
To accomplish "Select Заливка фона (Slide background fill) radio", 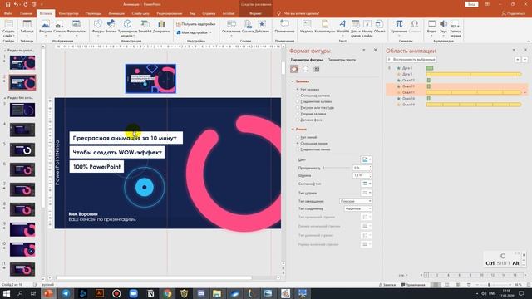I will pyautogui.click(x=298, y=120).
